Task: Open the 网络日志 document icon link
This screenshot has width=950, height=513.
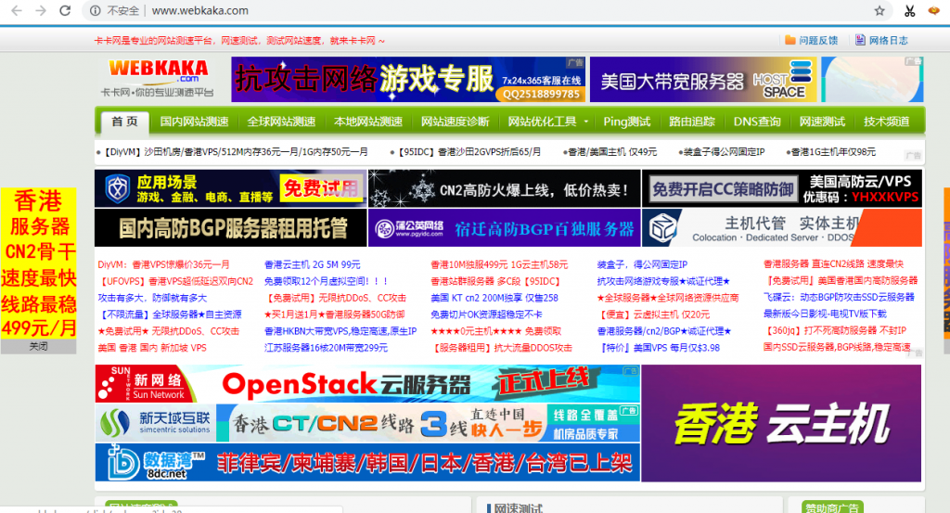Action: [x=881, y=40]
